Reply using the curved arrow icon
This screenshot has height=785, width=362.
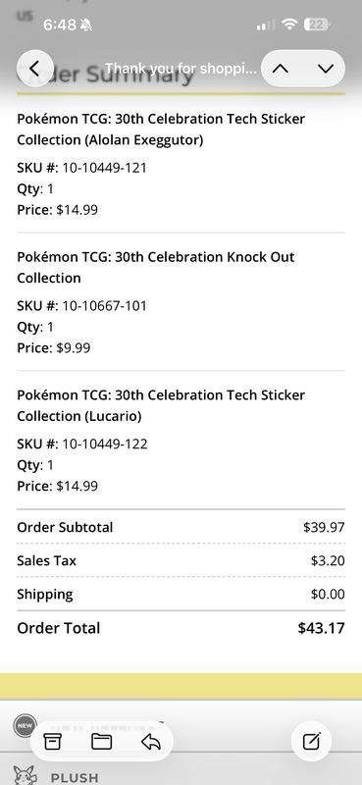click(x=151, y=741)
